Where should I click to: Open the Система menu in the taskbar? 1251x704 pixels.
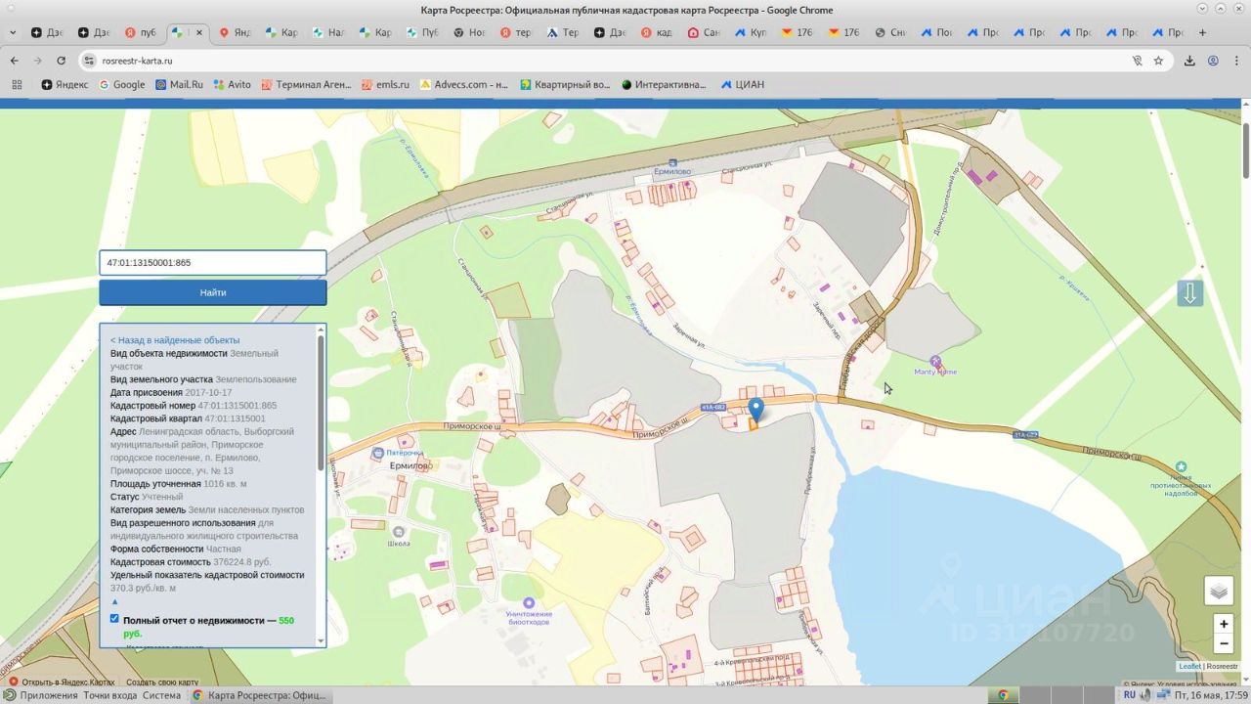pyautogui.click(x=161, y=695)
